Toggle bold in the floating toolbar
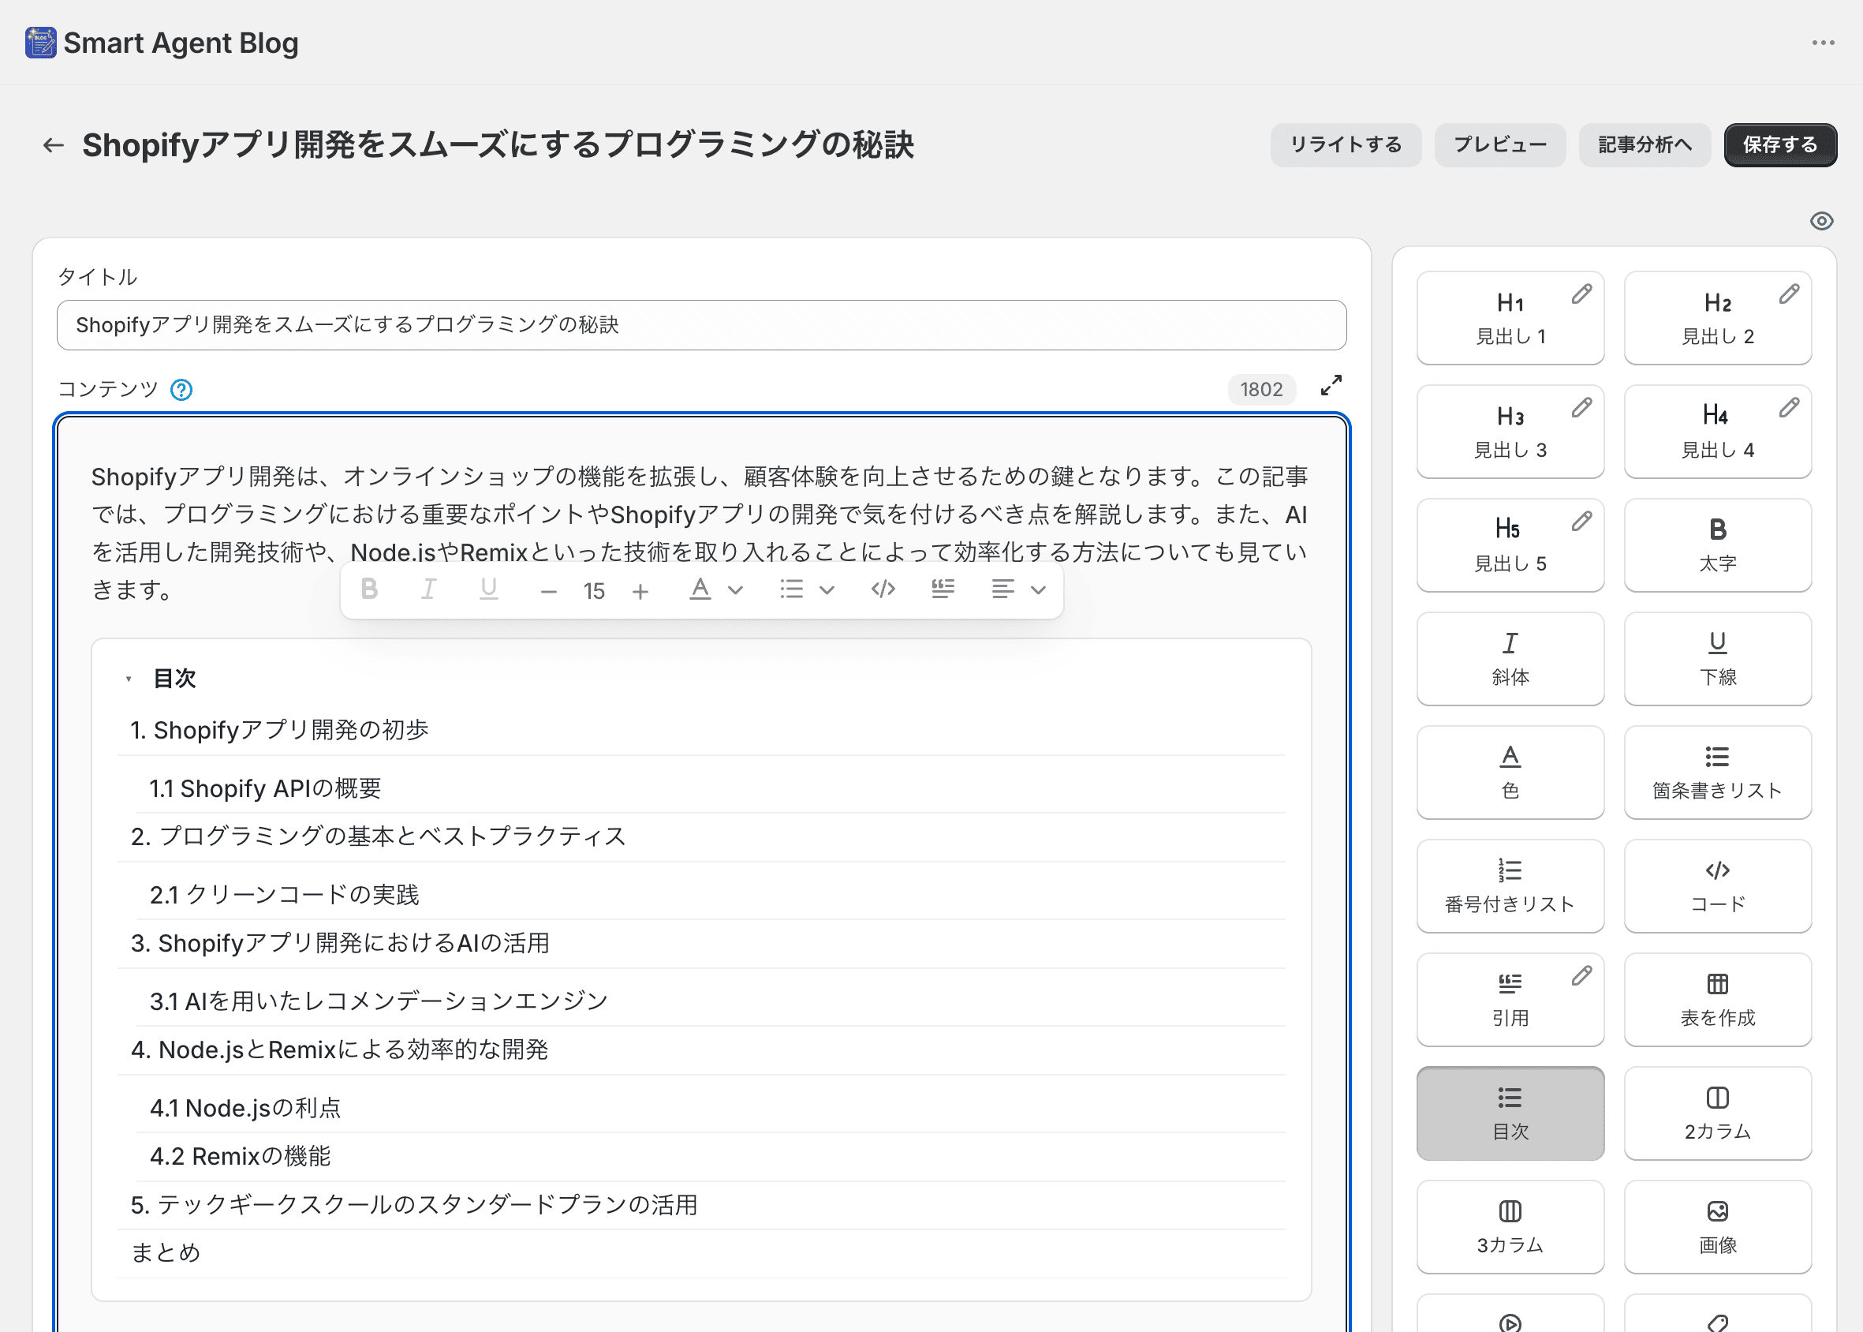This screenshot has width=1863, height=1332. coord(370,589)
